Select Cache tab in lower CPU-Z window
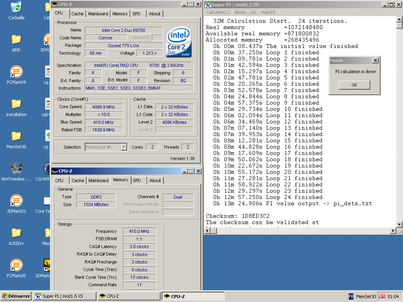 click(x=78, y=180)
